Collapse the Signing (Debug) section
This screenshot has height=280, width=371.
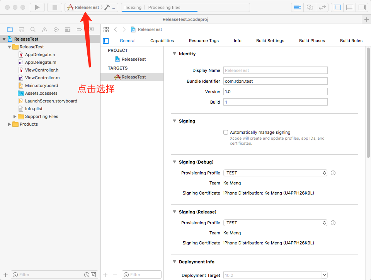click(174, 162)
